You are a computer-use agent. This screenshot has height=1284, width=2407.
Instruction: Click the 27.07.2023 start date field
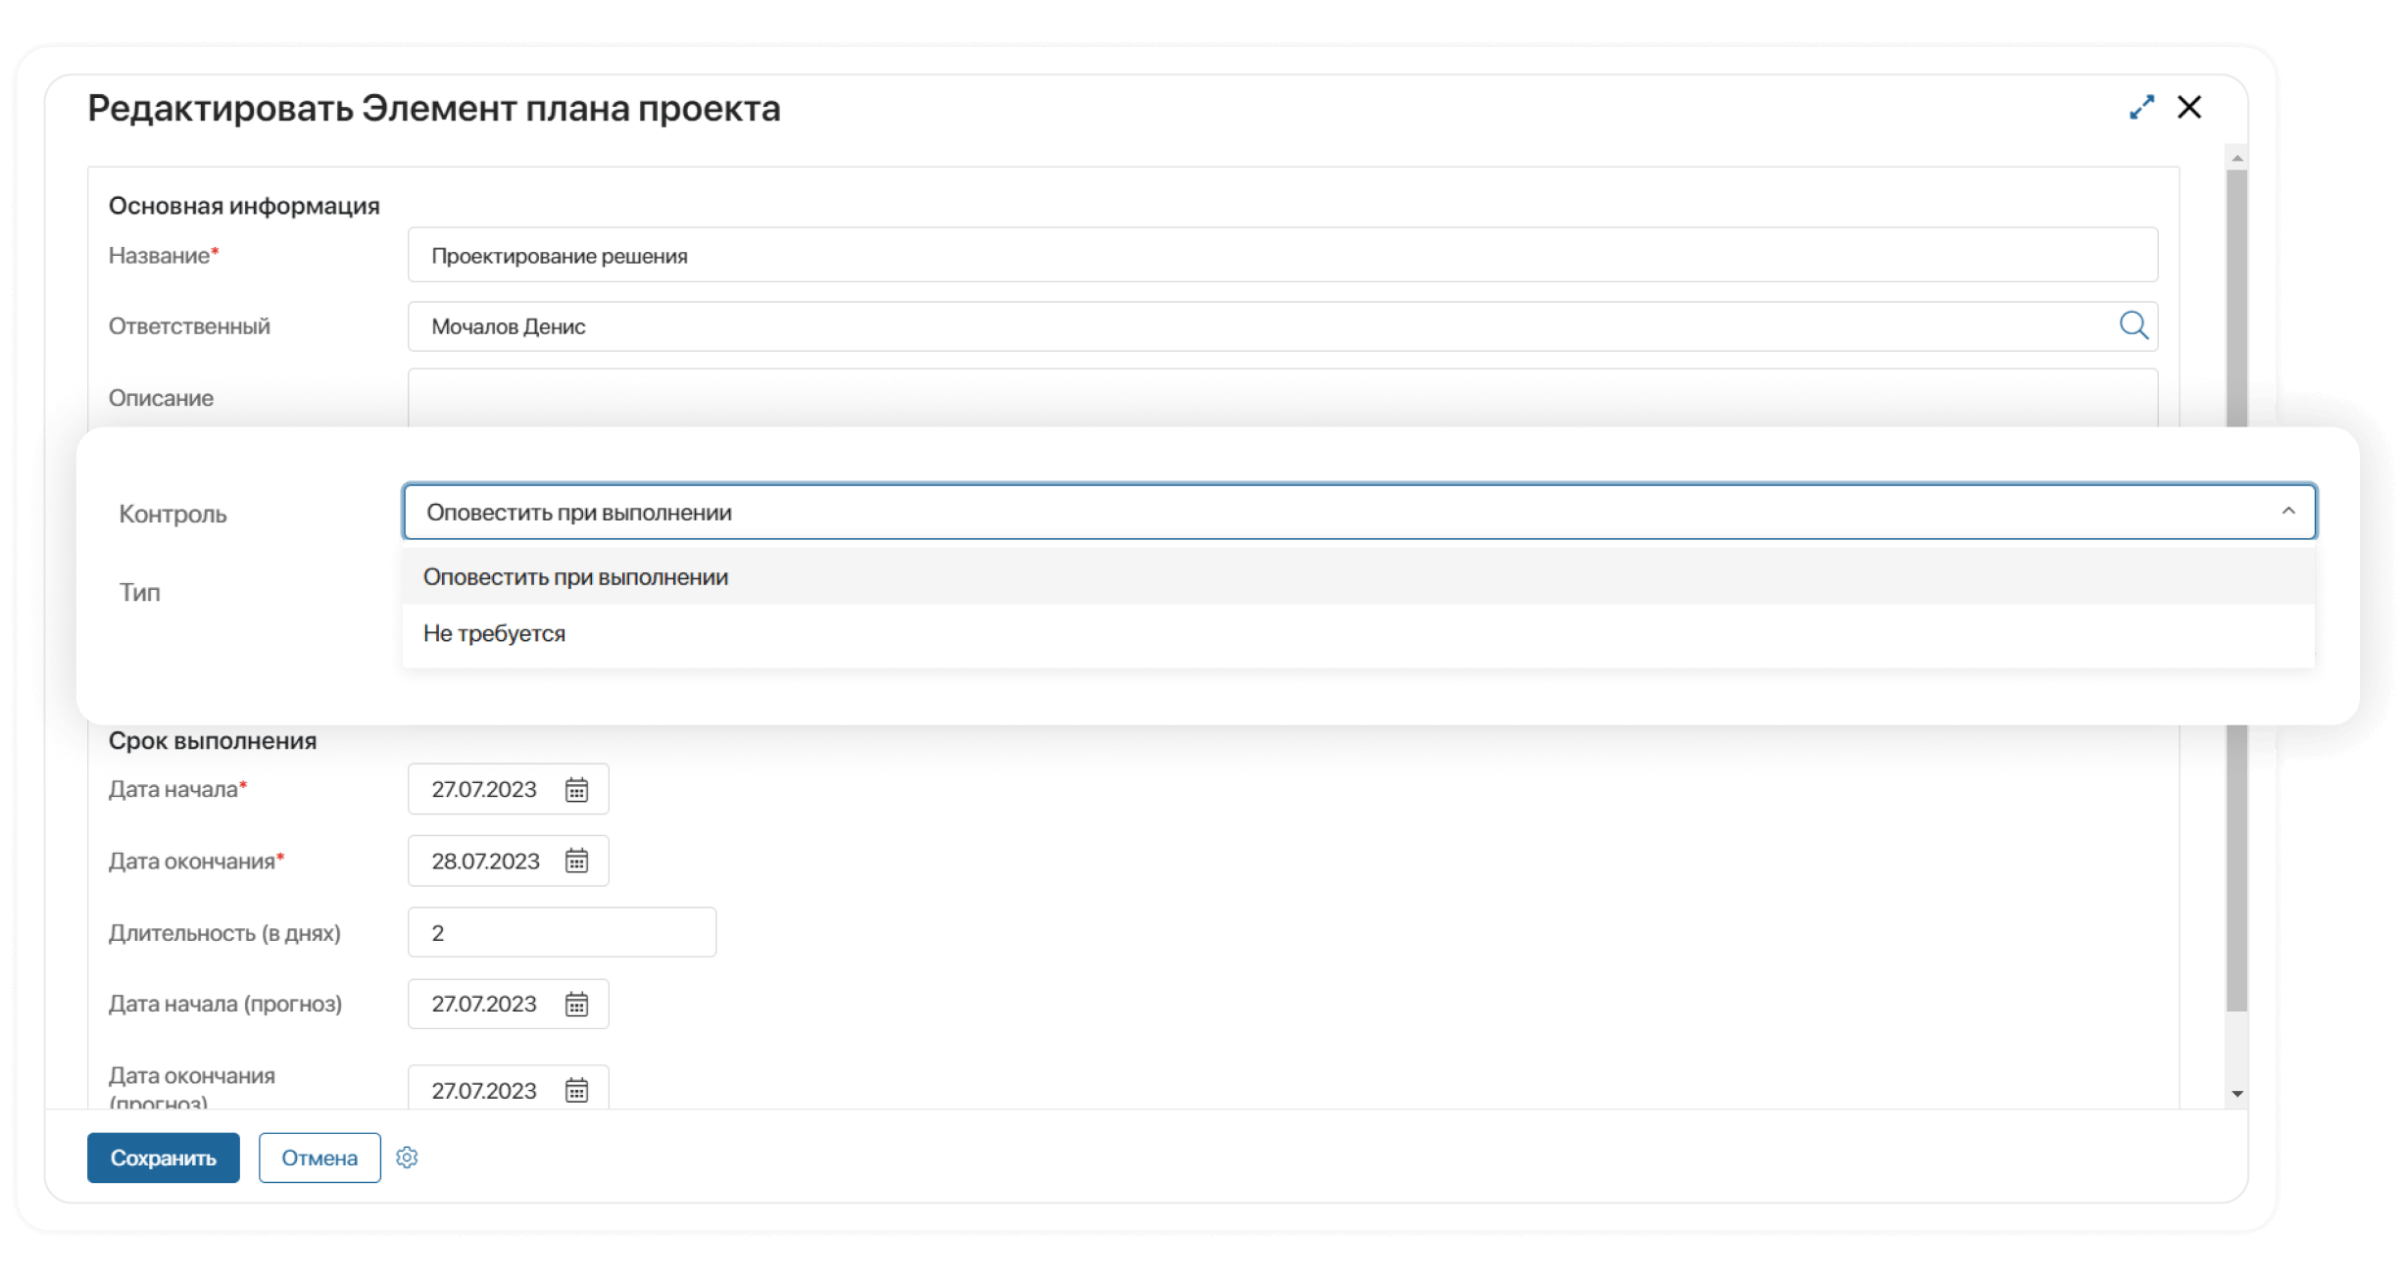coord(485,789)
